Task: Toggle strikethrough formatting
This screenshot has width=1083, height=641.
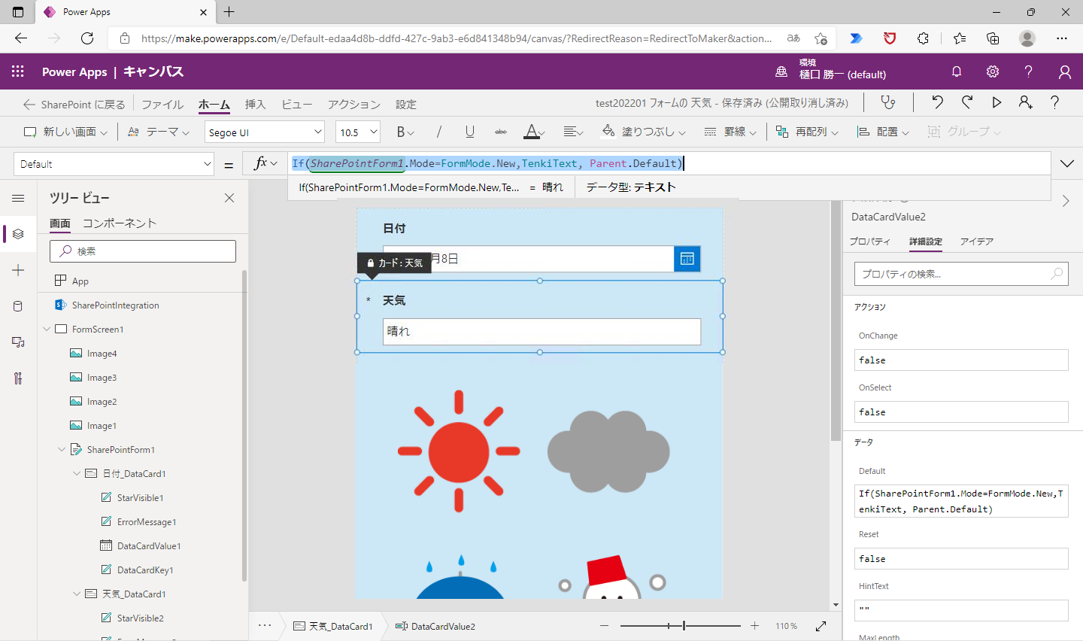Action: 501,132
